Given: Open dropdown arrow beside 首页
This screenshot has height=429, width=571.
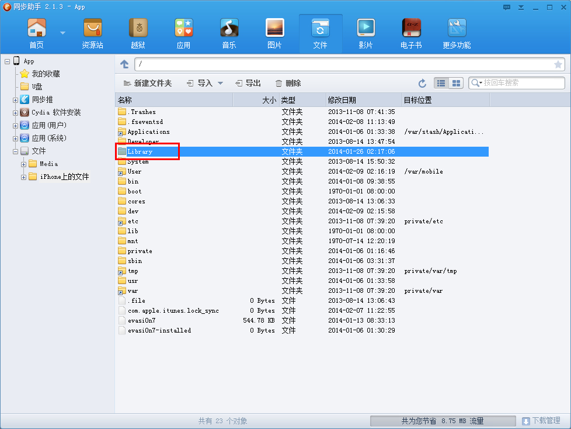Looking at the screenshot, I should 62,33.
